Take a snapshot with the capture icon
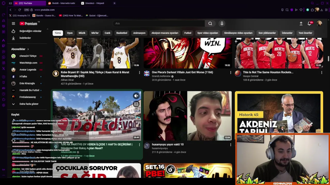The image size is (330, 185). coord(287,10)
